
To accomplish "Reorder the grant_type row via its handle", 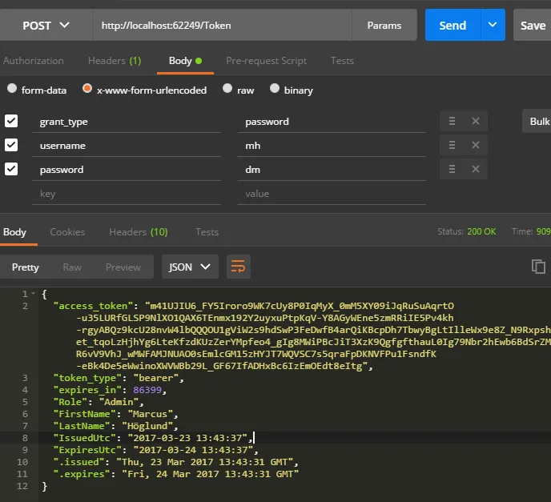I will [452, 121].
